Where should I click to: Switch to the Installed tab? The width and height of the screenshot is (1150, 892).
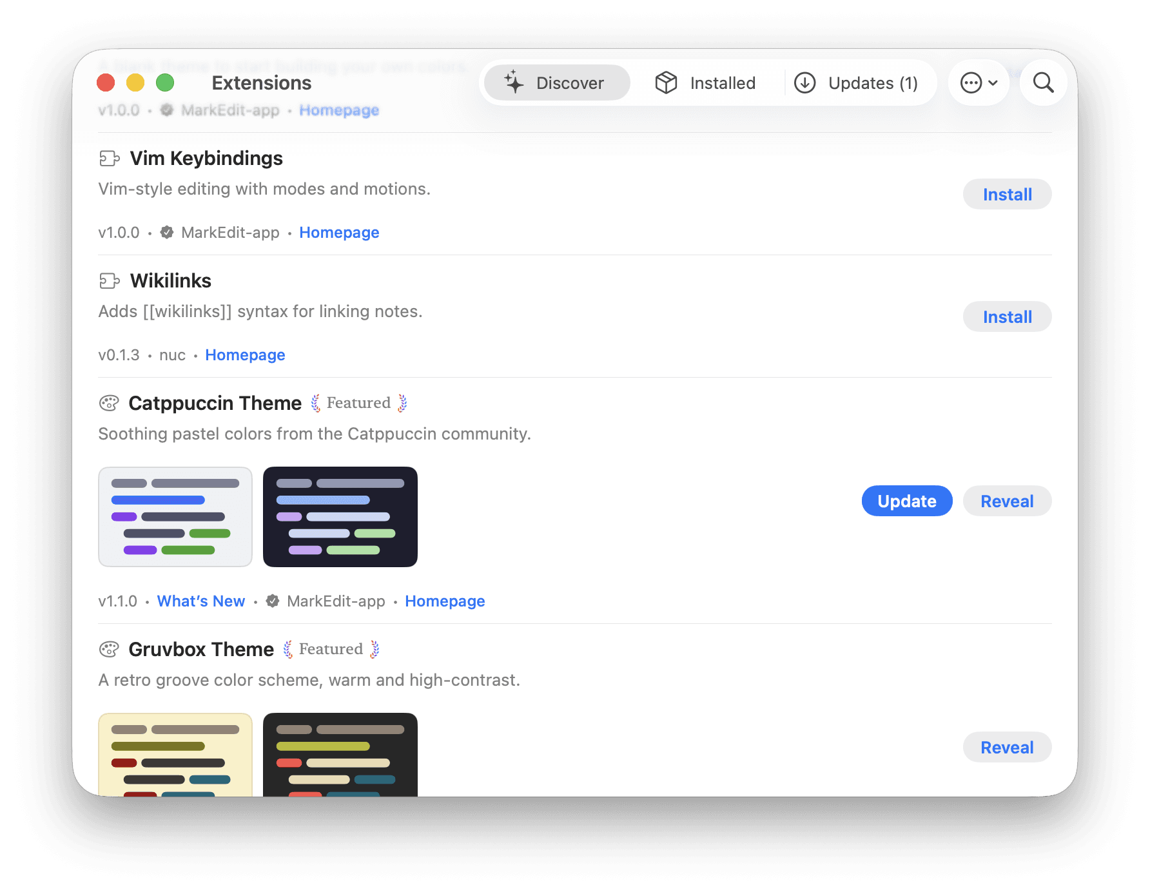pyautogui.click(x=706, y=82)
